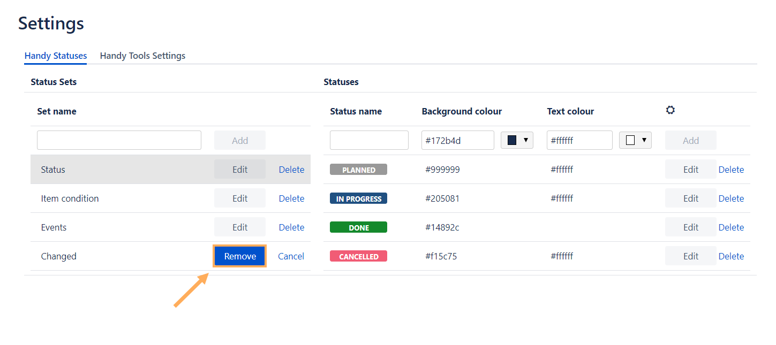
Task: Delete the Status set
Action: click(291, 170)
